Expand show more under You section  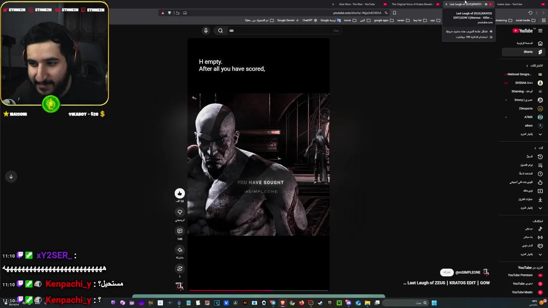523,208
